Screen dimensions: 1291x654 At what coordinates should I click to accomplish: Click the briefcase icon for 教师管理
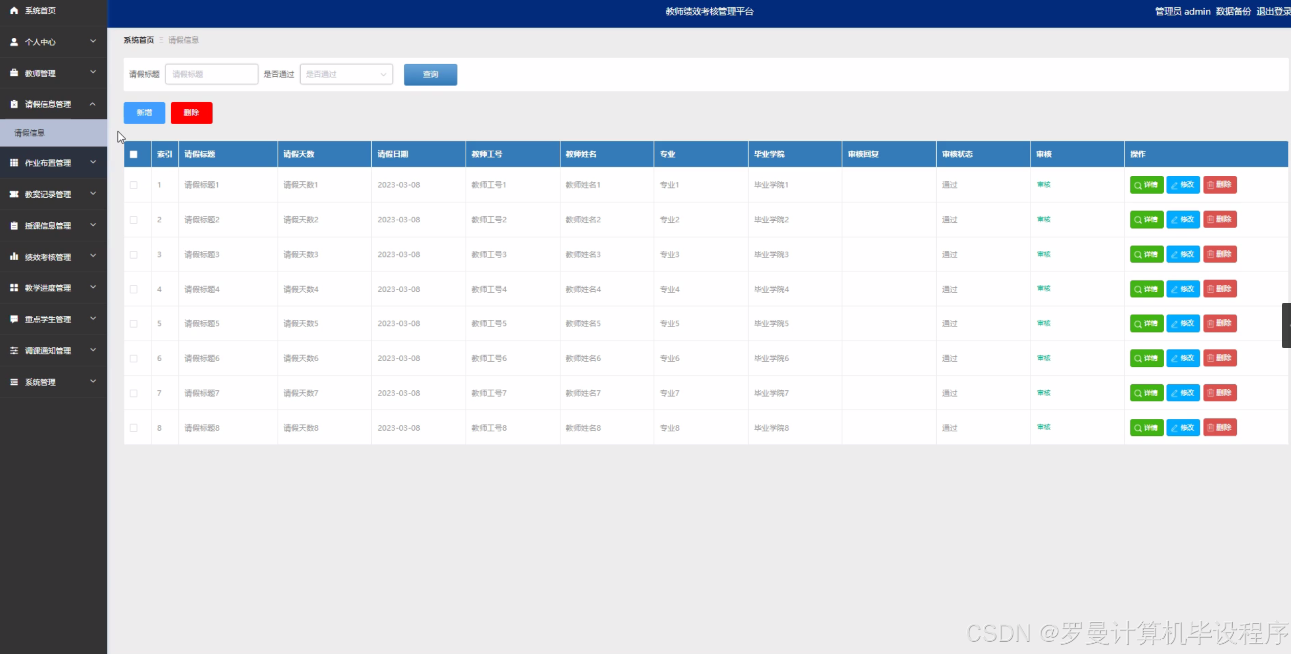pos(14,73)
